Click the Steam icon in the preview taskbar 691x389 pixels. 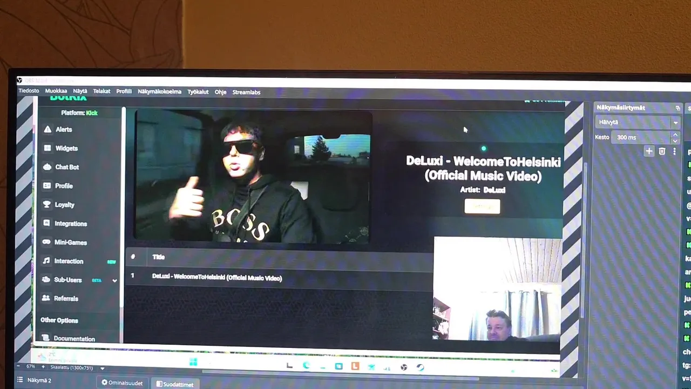(x=420, y=367)
